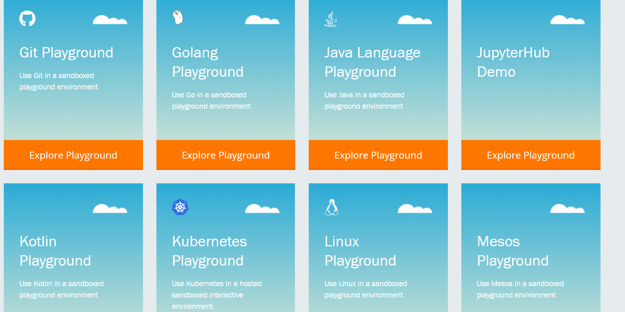This screenshot has width=625, height=312.
Task: Click text 'Use Go in a sandboxed playground environment'
Action: pos(211,100)
